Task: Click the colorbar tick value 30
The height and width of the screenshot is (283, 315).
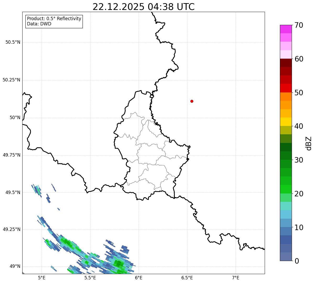Action: click(299, 160)
